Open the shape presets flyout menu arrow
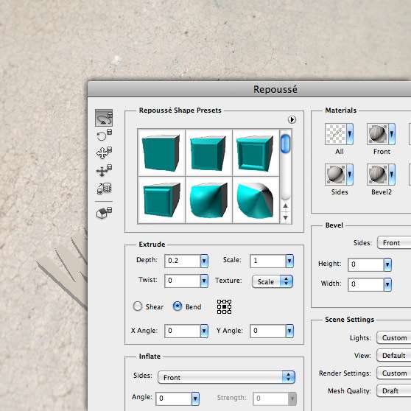 [x=292, y=120]
